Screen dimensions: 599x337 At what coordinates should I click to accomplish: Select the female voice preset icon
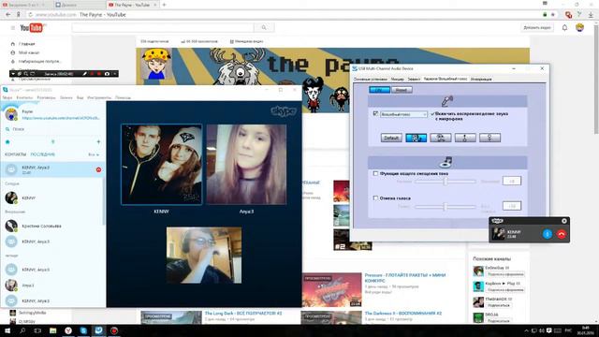tap(489, 138)
